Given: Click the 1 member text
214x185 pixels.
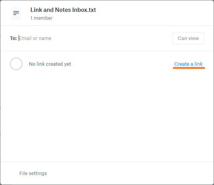Looking at the screenshot, I should [41, 18].
